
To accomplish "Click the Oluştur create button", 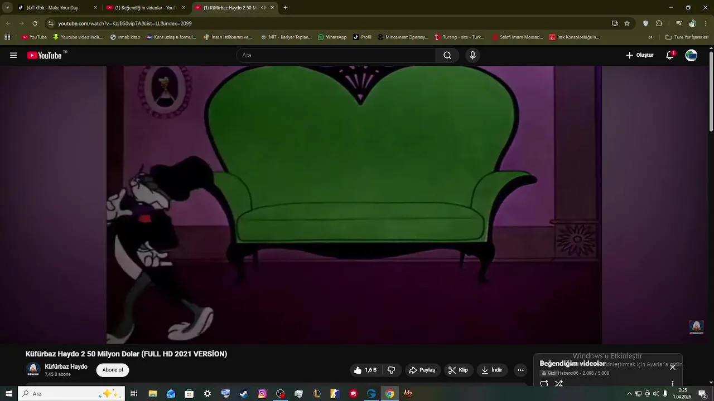I will [x=639, y=55].
